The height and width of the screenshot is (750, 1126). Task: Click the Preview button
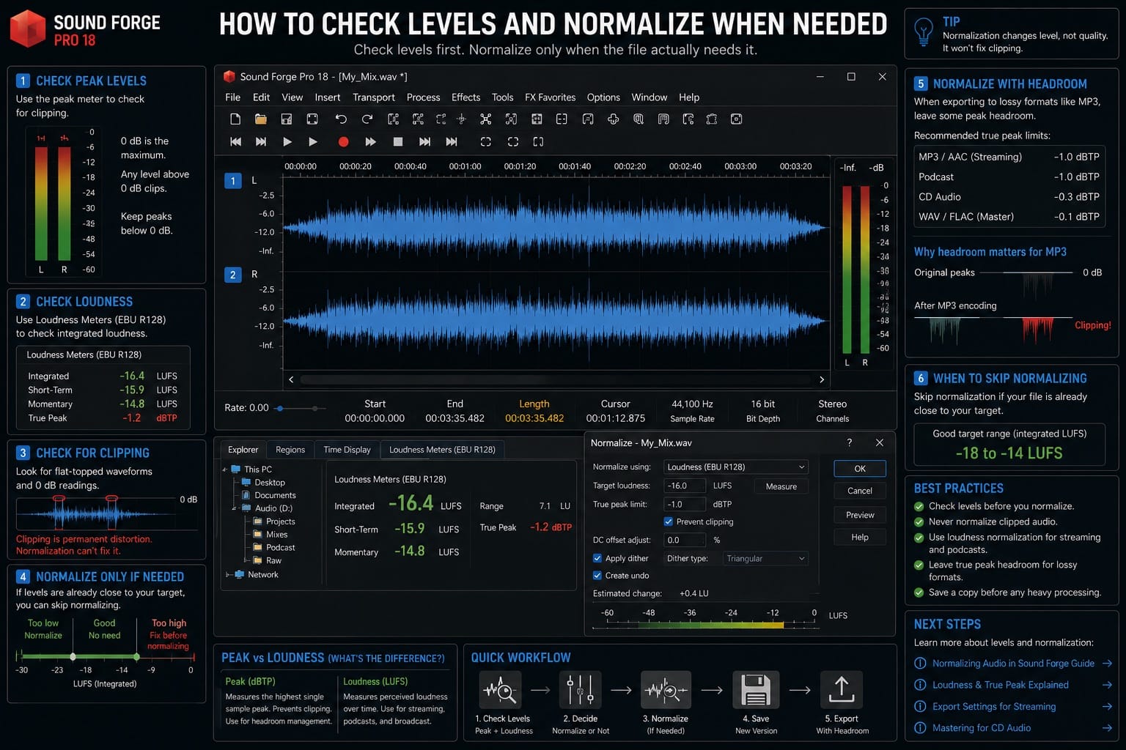click(x=860, y=515)
